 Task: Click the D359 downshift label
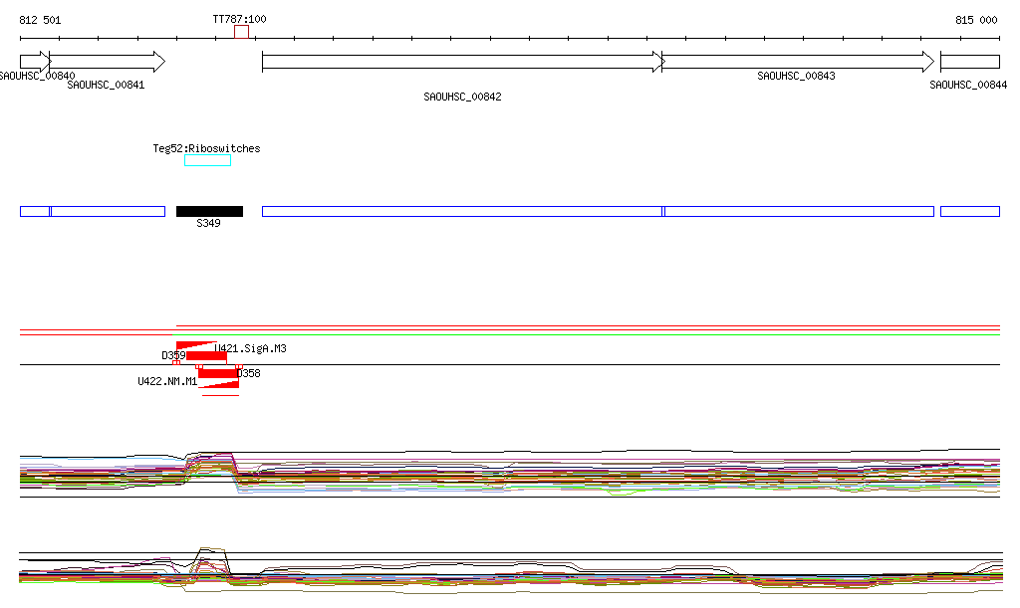(173, 355)
